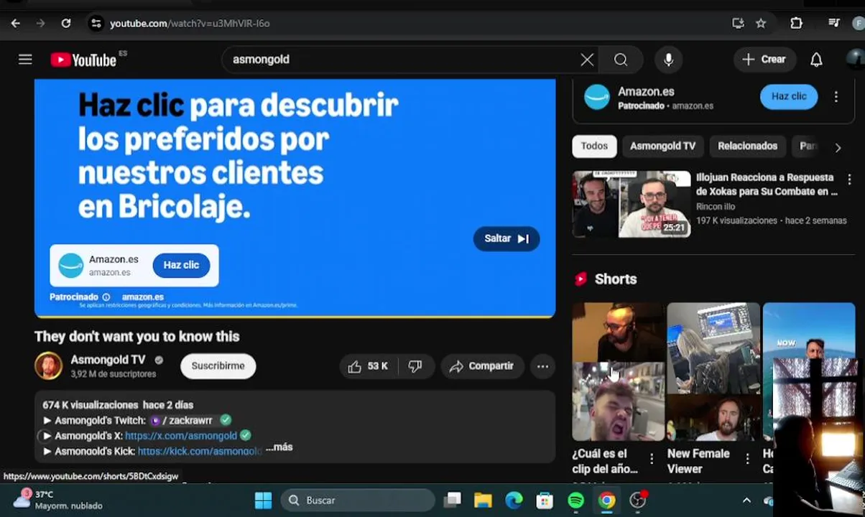
Task: Share the video with Compartir
Action: (x=482, y=366)
